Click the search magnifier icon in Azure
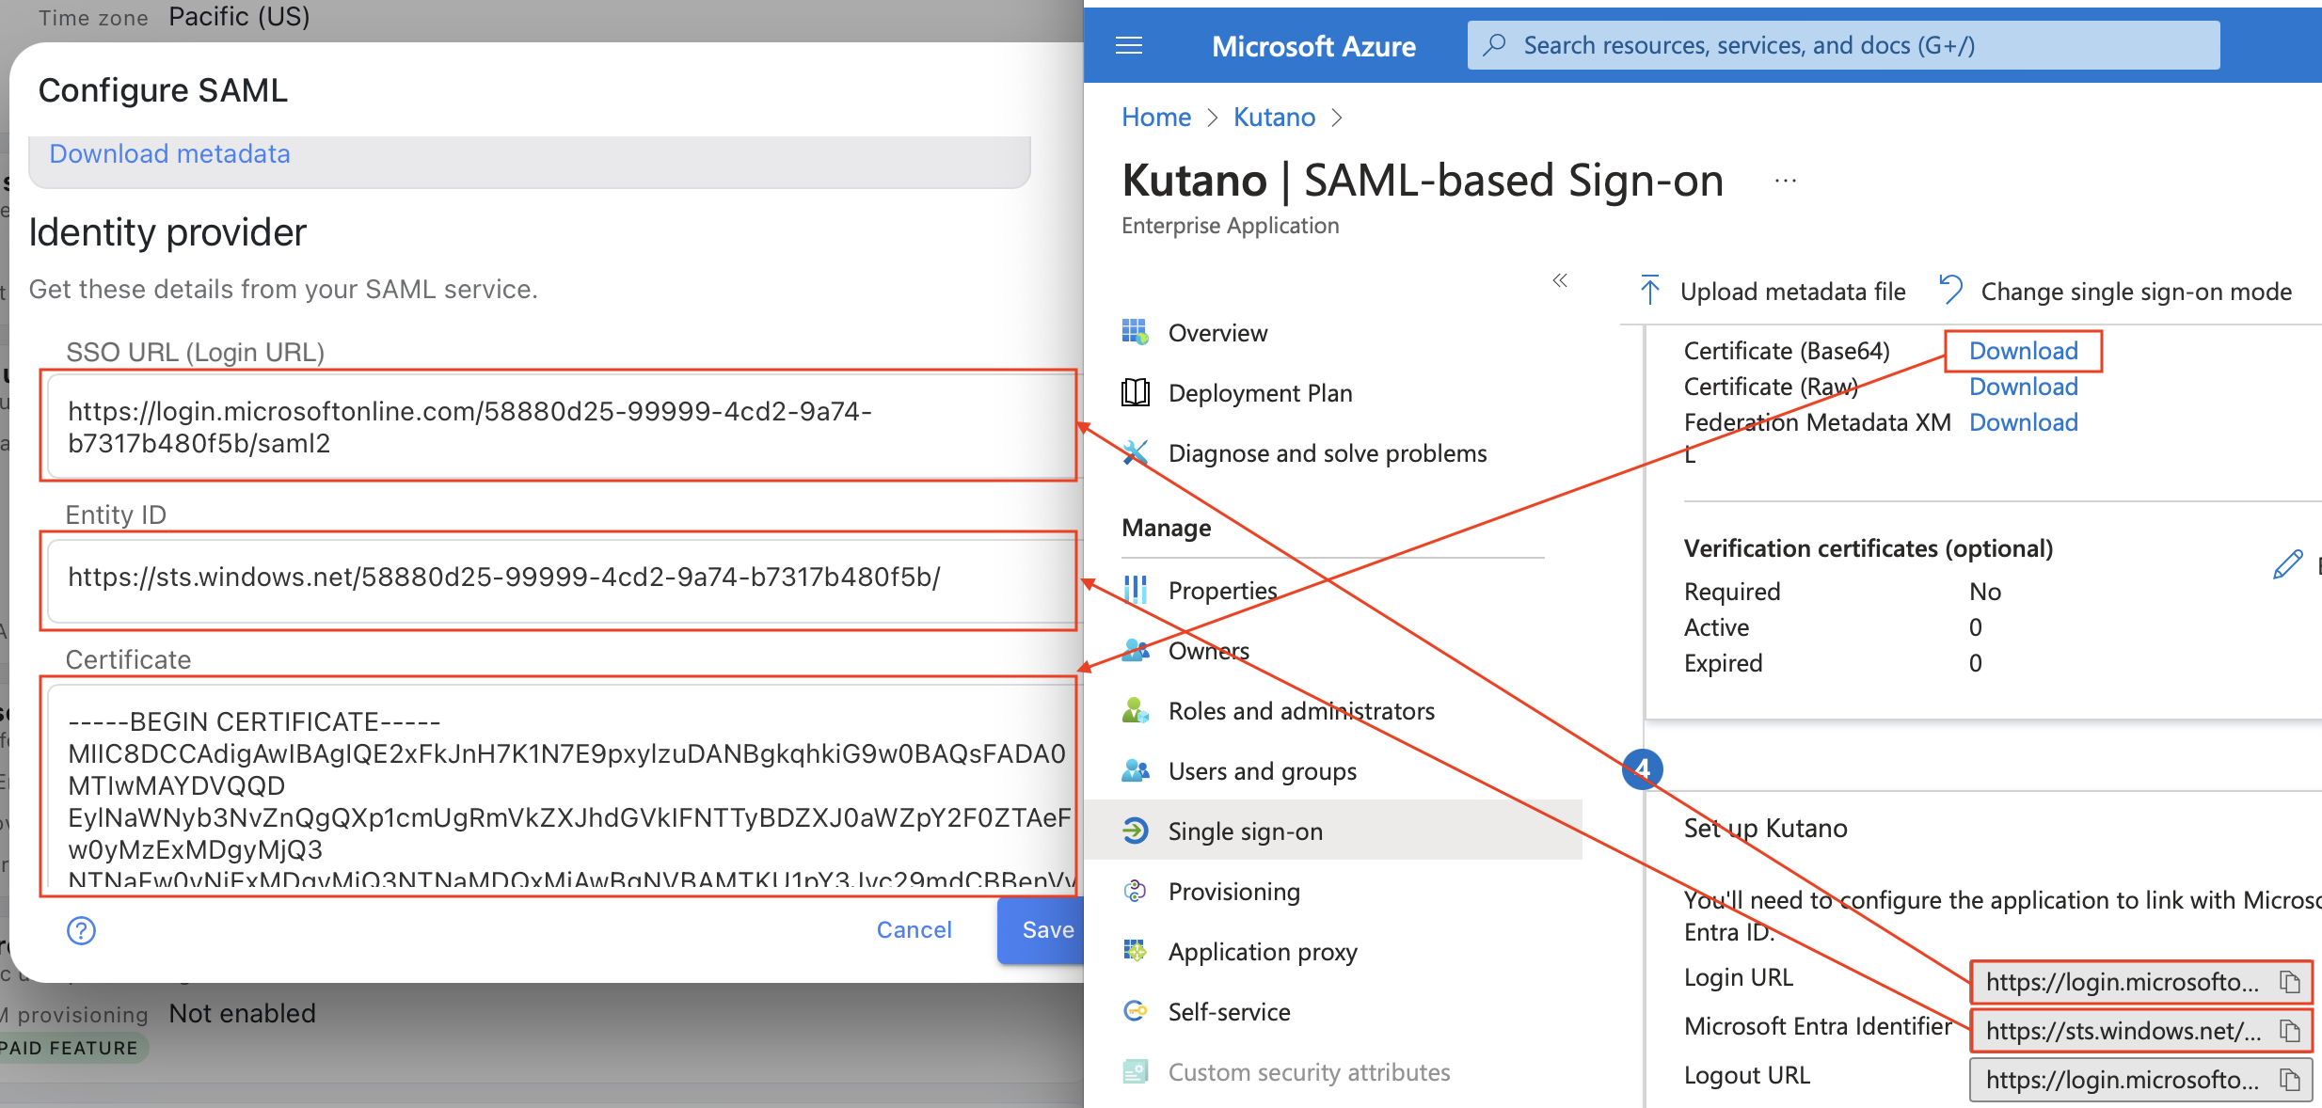The width and height of the screenshot is (2322, 1108). coord(1495,45)
